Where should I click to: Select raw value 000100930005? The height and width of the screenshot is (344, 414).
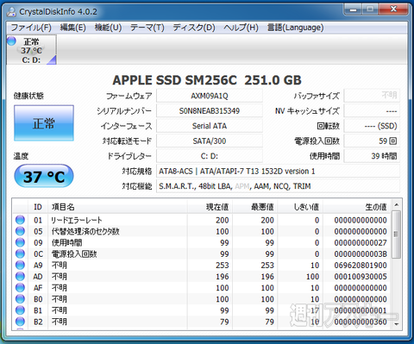(x=361, y=277)
